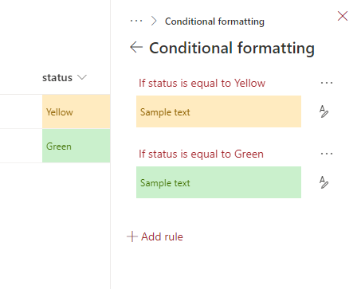
Task: Open breadcrumb ellipsis at top of panel
Action: pyautogui.click(x=136, y=21)
